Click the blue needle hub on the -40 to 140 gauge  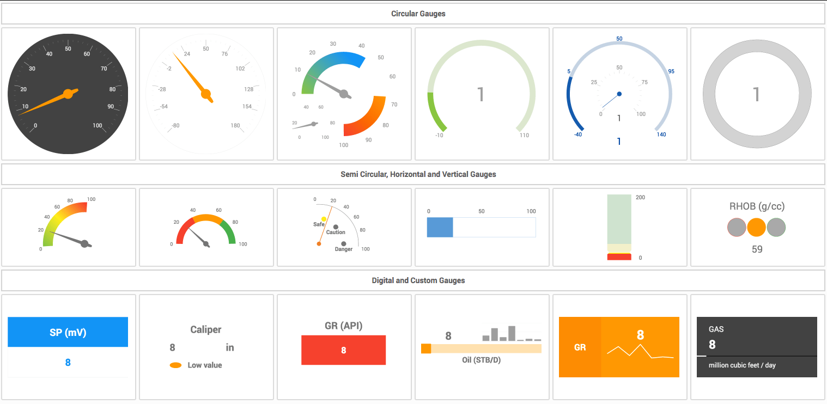tap(619, 94)
